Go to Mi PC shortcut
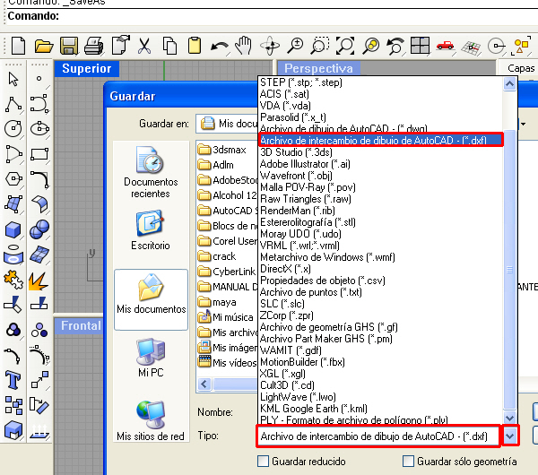The width and height of the screenshot is (538, 475). 151,358
